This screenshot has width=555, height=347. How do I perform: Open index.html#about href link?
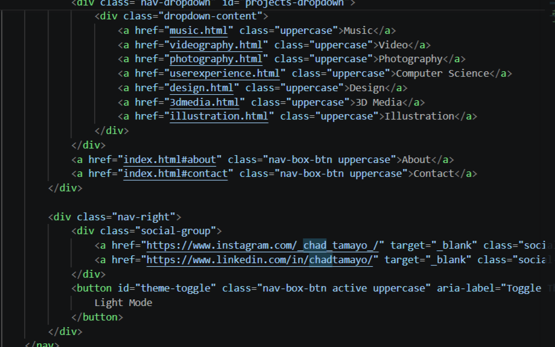tap(170, 160)
